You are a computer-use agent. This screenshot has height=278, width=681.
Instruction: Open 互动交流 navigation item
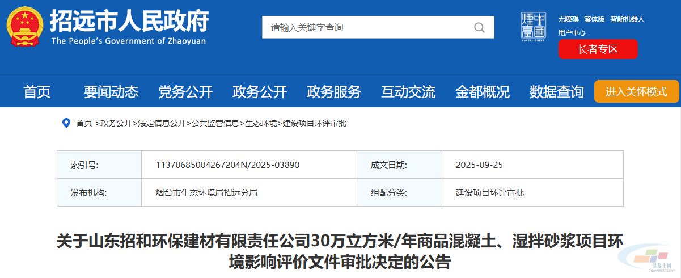(x=408, y=91)
